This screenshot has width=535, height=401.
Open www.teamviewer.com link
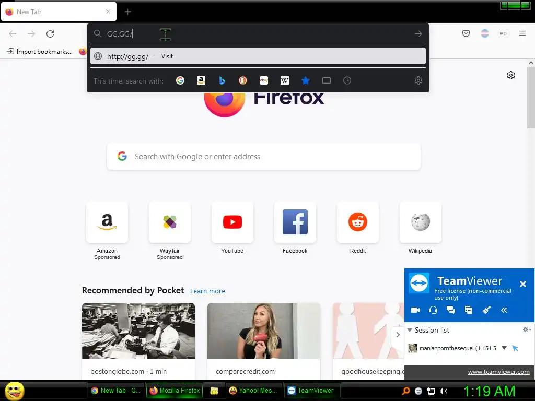click(498, 372)
